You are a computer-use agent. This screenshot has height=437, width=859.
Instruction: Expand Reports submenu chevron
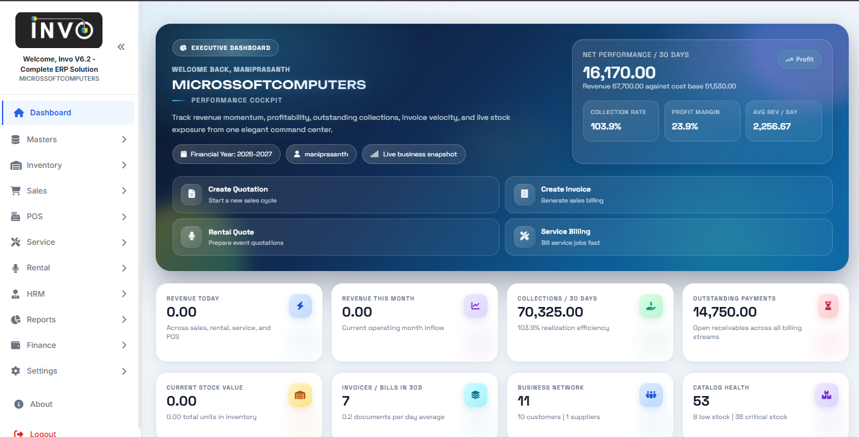(x=124, y=320)
